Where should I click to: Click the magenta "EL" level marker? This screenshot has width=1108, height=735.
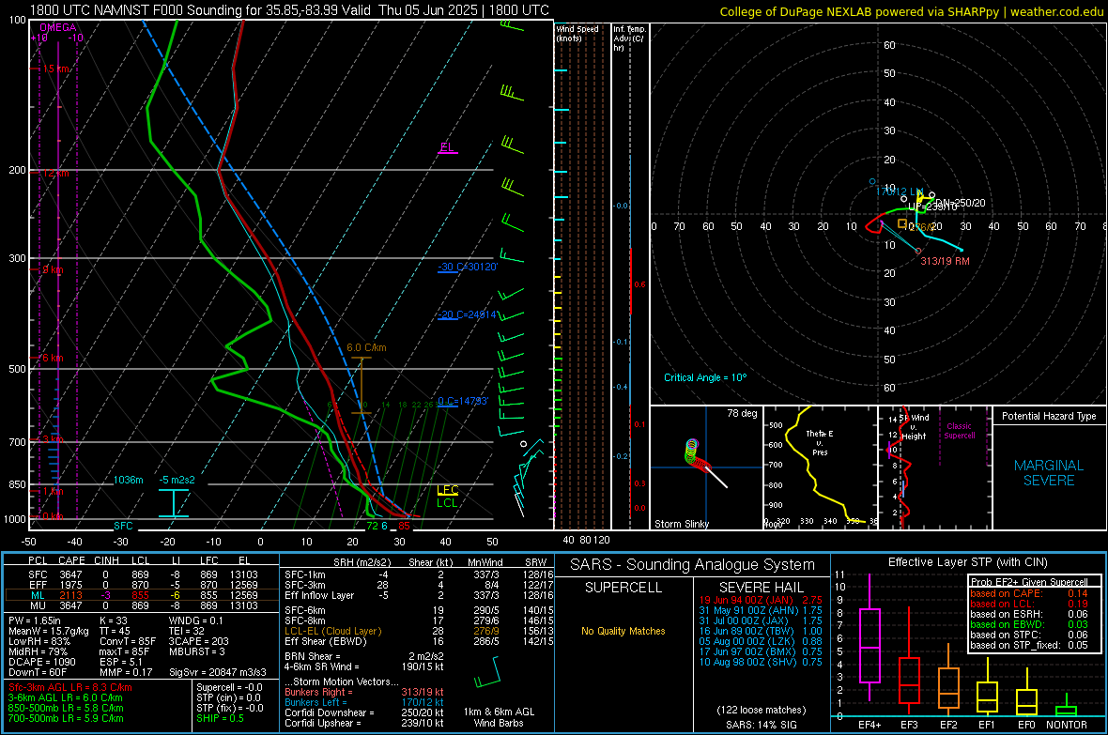(447, 147)
